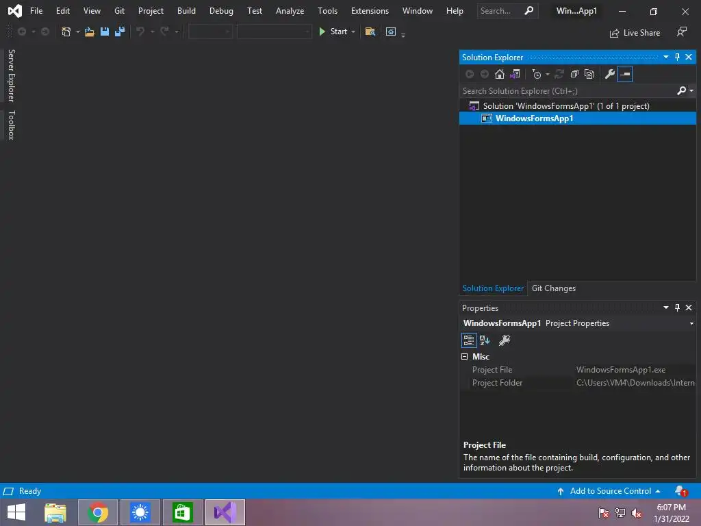Click the Live Share button
Viewport: 701px width, 526px height.
click(x=635, y=33)
